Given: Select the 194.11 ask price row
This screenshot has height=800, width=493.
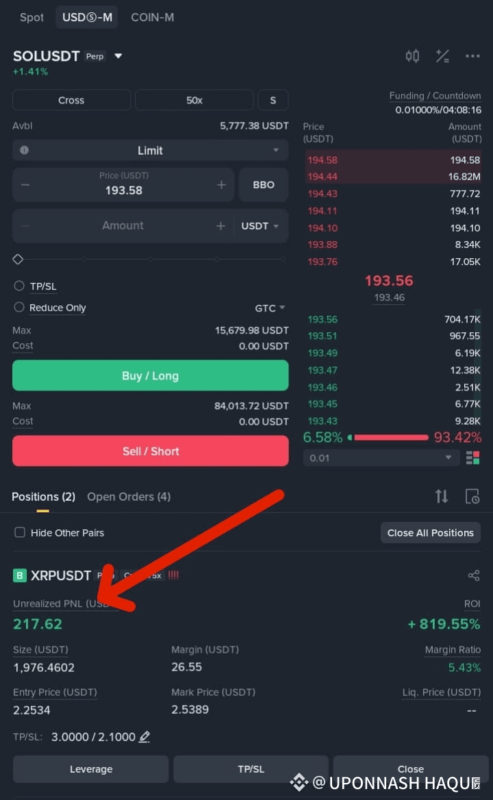Looking at the screenshot, I should (393, 211).
